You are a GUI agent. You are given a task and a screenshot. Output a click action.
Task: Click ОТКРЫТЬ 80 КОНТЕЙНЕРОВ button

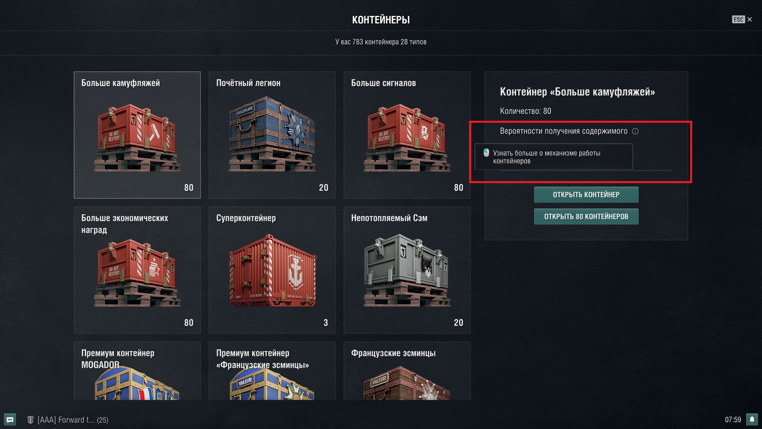[586, 216]
